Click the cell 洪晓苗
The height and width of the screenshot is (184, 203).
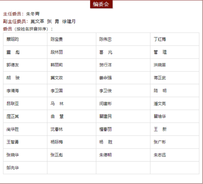(x=175, y=65)
